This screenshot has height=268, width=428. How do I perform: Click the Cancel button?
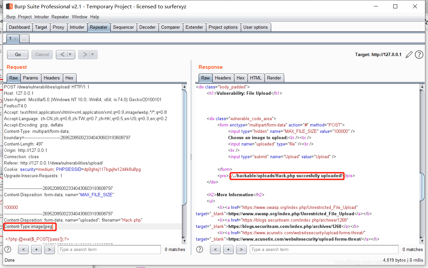pos(42,54)
